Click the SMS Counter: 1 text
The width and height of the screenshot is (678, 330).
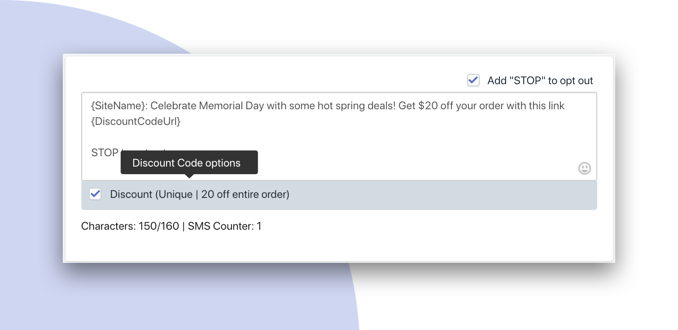tap(225, 226)
